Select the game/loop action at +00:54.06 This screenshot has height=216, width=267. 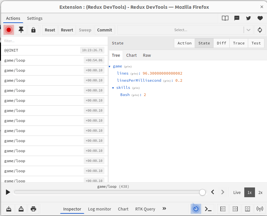[x=55, y=60]
